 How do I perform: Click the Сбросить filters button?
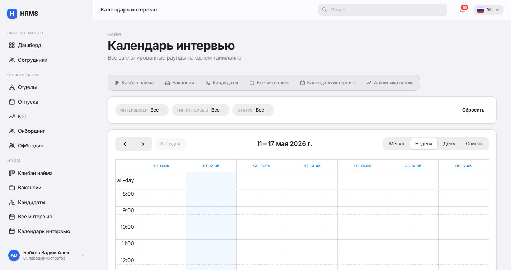(x=473, y=110)
